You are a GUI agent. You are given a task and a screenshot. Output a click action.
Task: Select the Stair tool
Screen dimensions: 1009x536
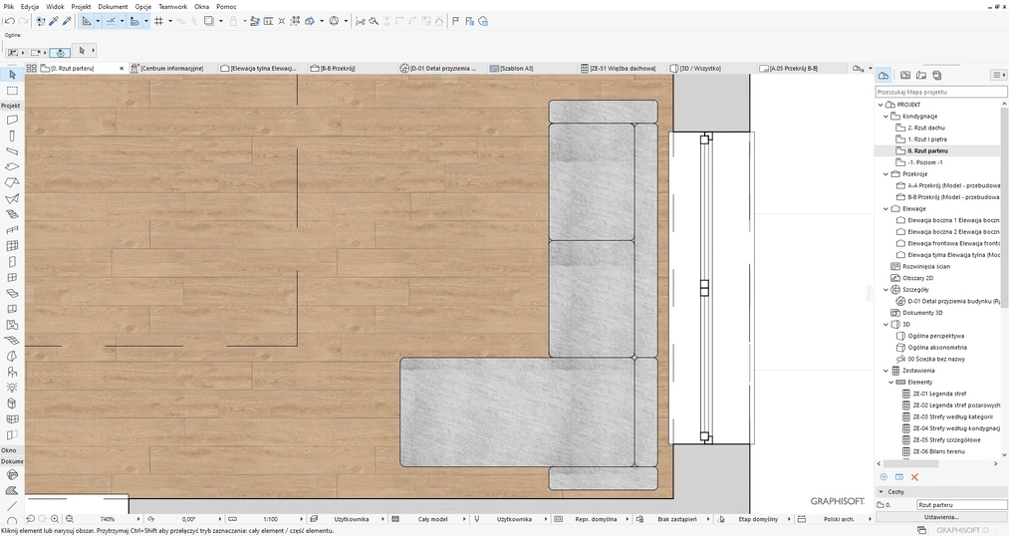(12, 214)
